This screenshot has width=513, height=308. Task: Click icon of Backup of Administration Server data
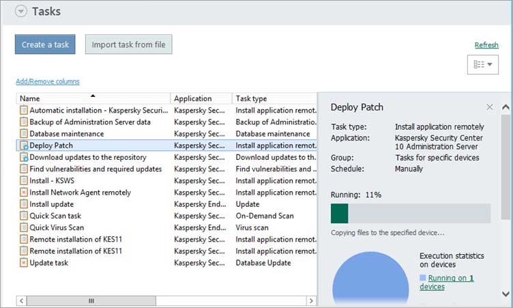[x=24, y=122]
